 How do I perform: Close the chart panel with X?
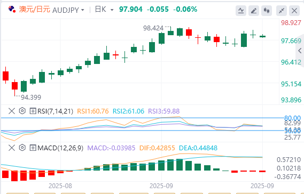[x=294, y=11]
